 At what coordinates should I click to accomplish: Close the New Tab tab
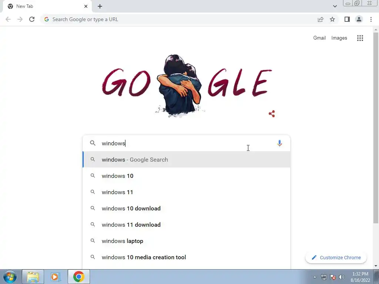[86, 6]
